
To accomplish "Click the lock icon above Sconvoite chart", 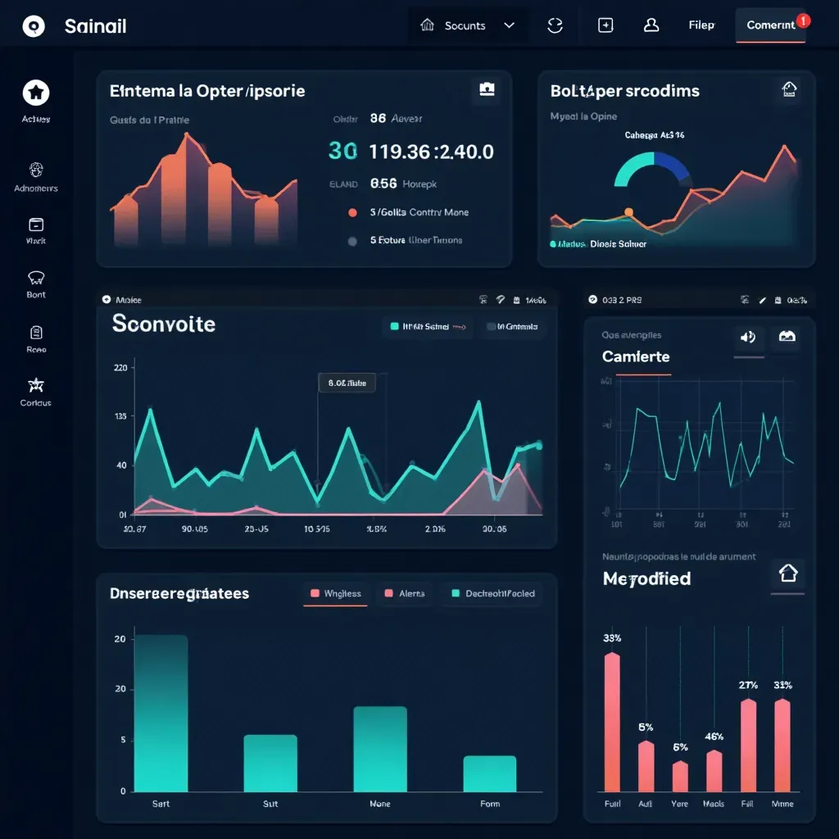I will pyautogui.click(x=516, y=300).
